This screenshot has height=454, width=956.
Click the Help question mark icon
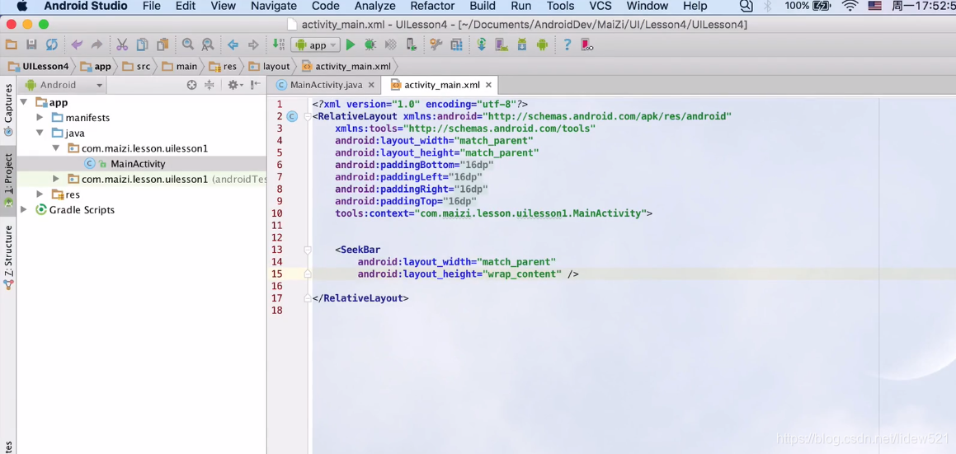tap(567, 44)
